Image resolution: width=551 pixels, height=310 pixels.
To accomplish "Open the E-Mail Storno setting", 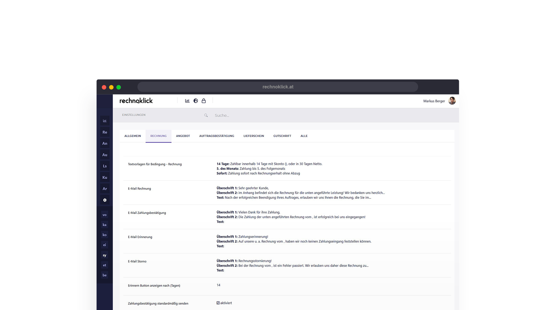I will point(287,266).
